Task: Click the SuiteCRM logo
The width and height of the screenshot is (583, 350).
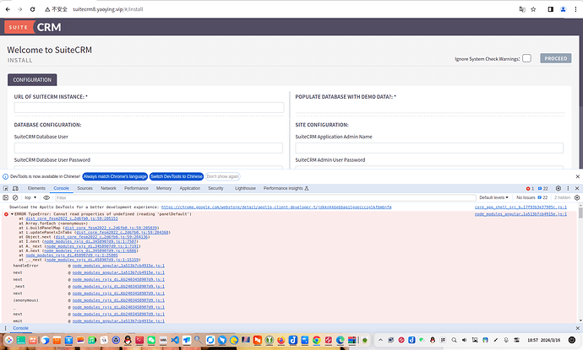Action: [x=33, y=27]
